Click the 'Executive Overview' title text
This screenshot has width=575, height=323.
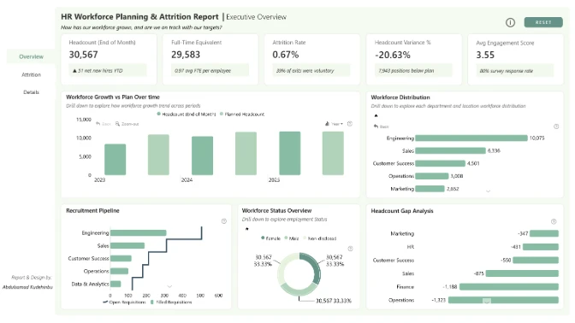pos(256,17)
